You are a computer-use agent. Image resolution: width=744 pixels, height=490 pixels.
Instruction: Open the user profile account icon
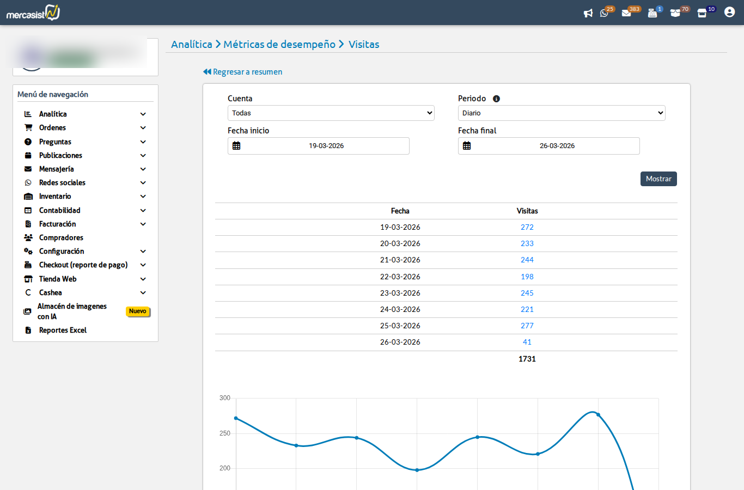coord(729,12)
